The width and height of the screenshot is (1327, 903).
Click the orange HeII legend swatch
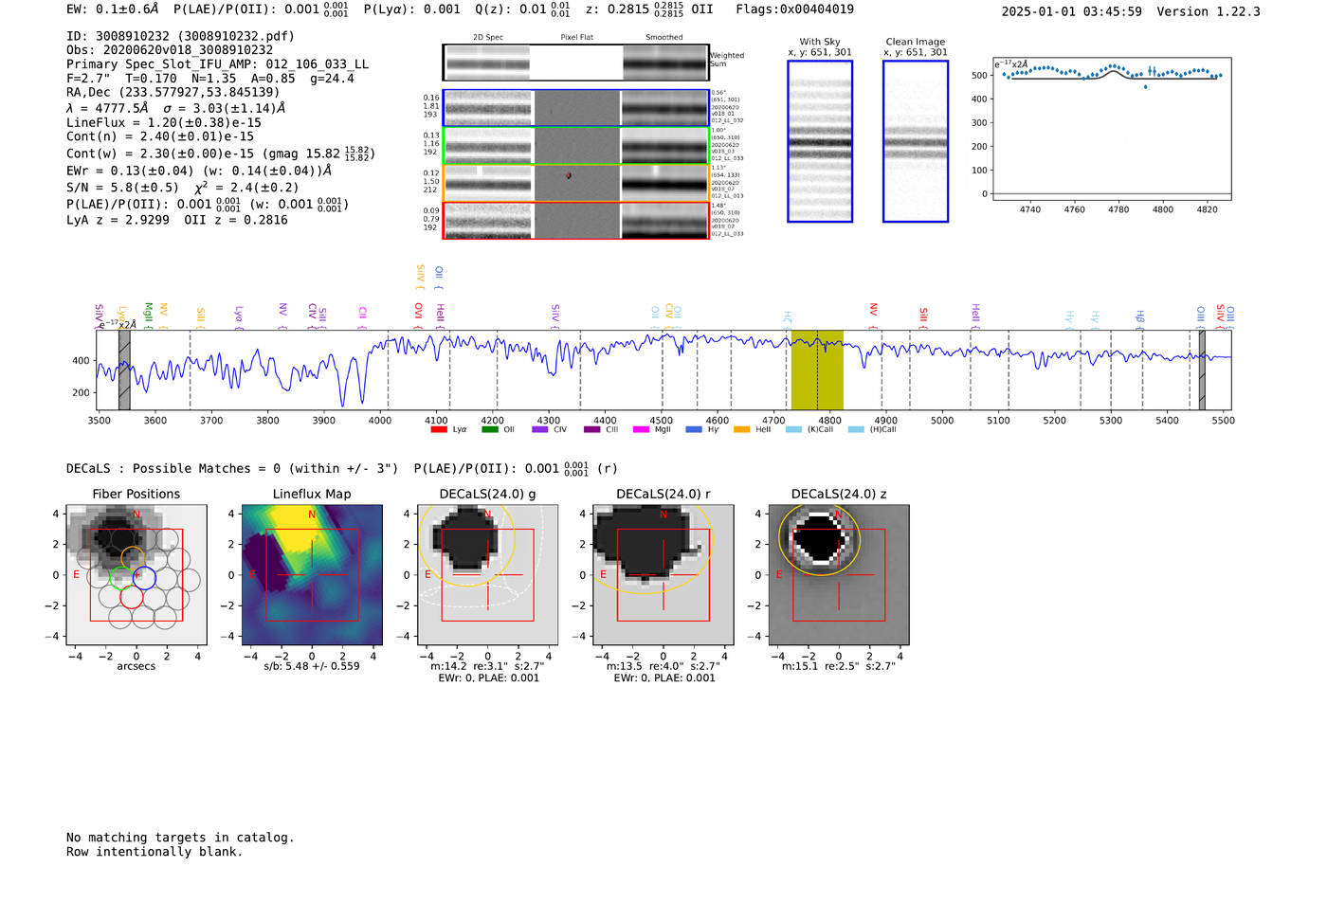click(741, 429)
